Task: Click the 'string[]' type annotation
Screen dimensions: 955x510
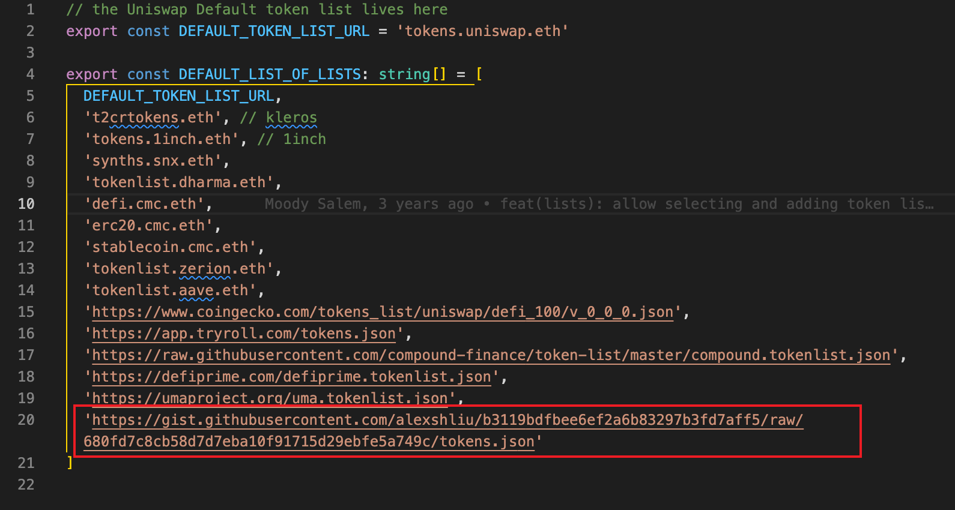Action: pos(413,74)
